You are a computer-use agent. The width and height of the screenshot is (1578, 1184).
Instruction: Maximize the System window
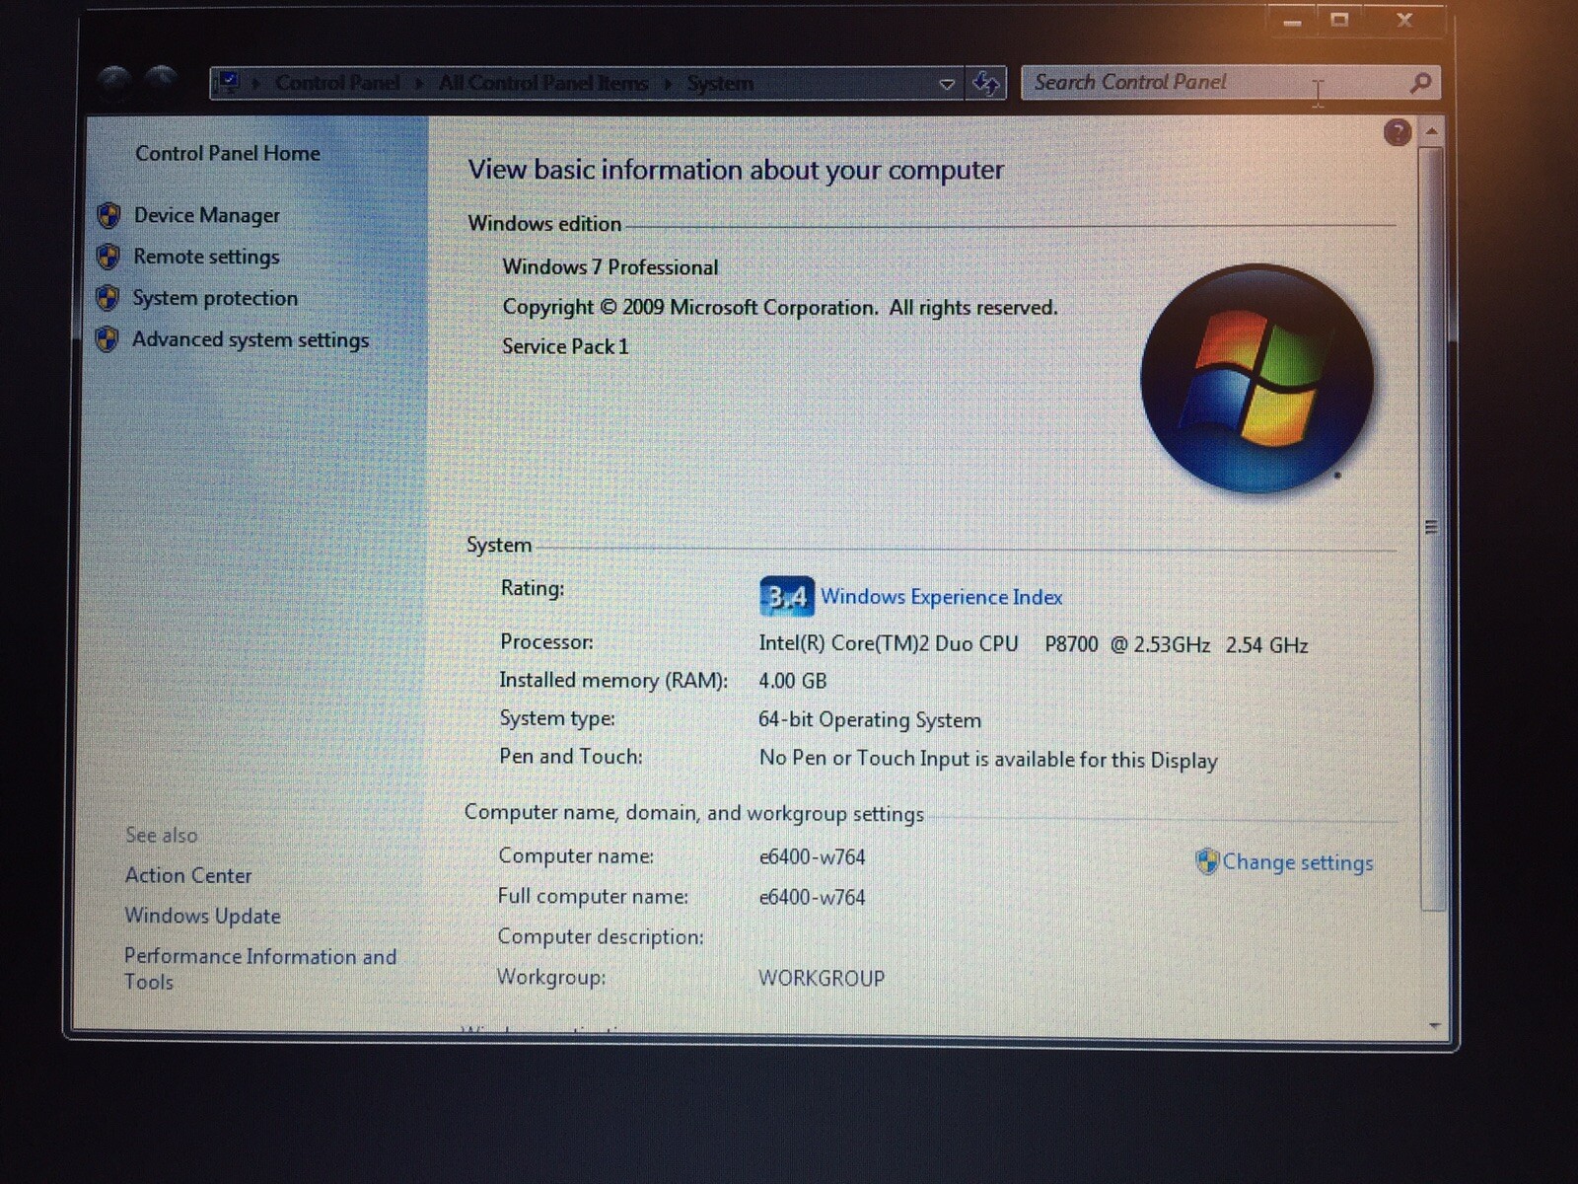(1339, 20)
